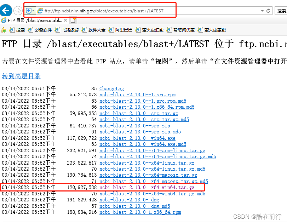This screenshot has height=223, width=287.
Task: Open the ChangeLog file
Action: tap(111, 88)
